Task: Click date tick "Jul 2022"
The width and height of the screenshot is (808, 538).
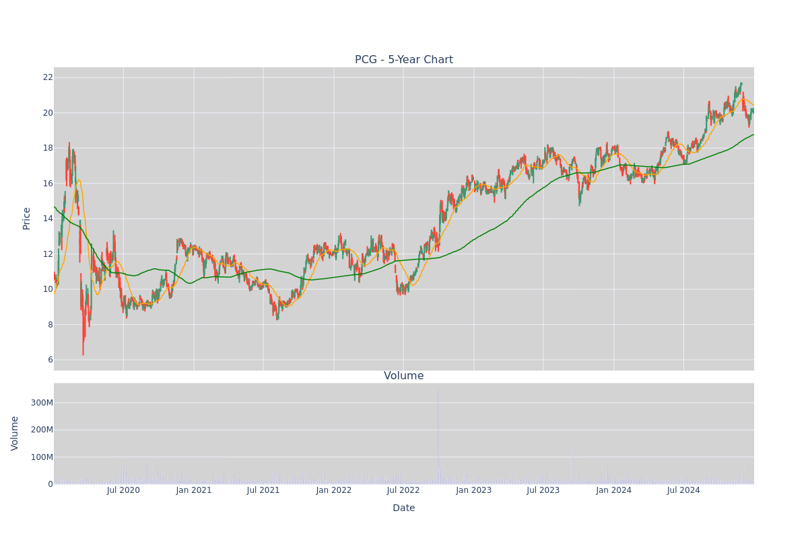Action: 403,490
